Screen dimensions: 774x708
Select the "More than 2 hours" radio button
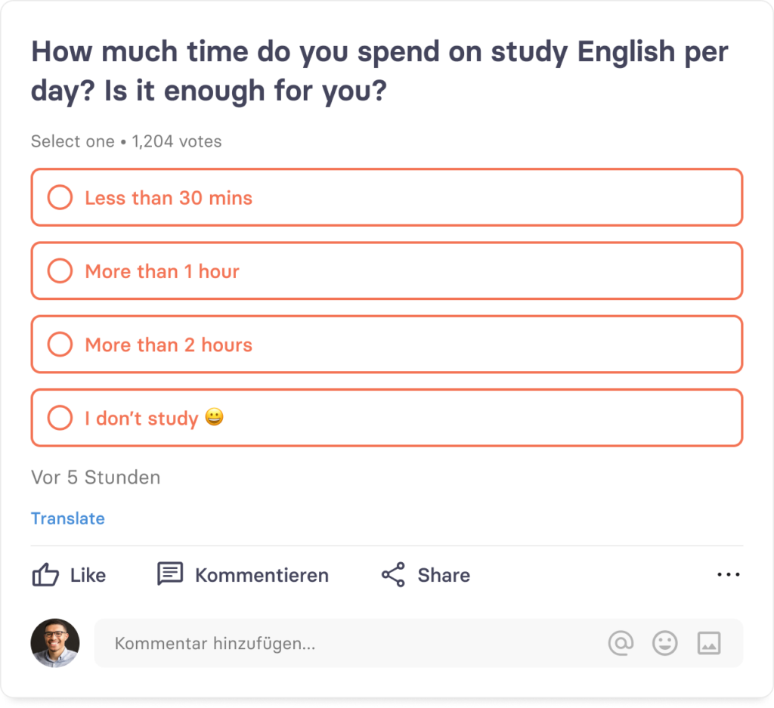[x=60, y=345]
